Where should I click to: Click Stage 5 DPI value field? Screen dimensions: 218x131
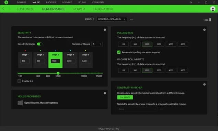coord(85,61)
